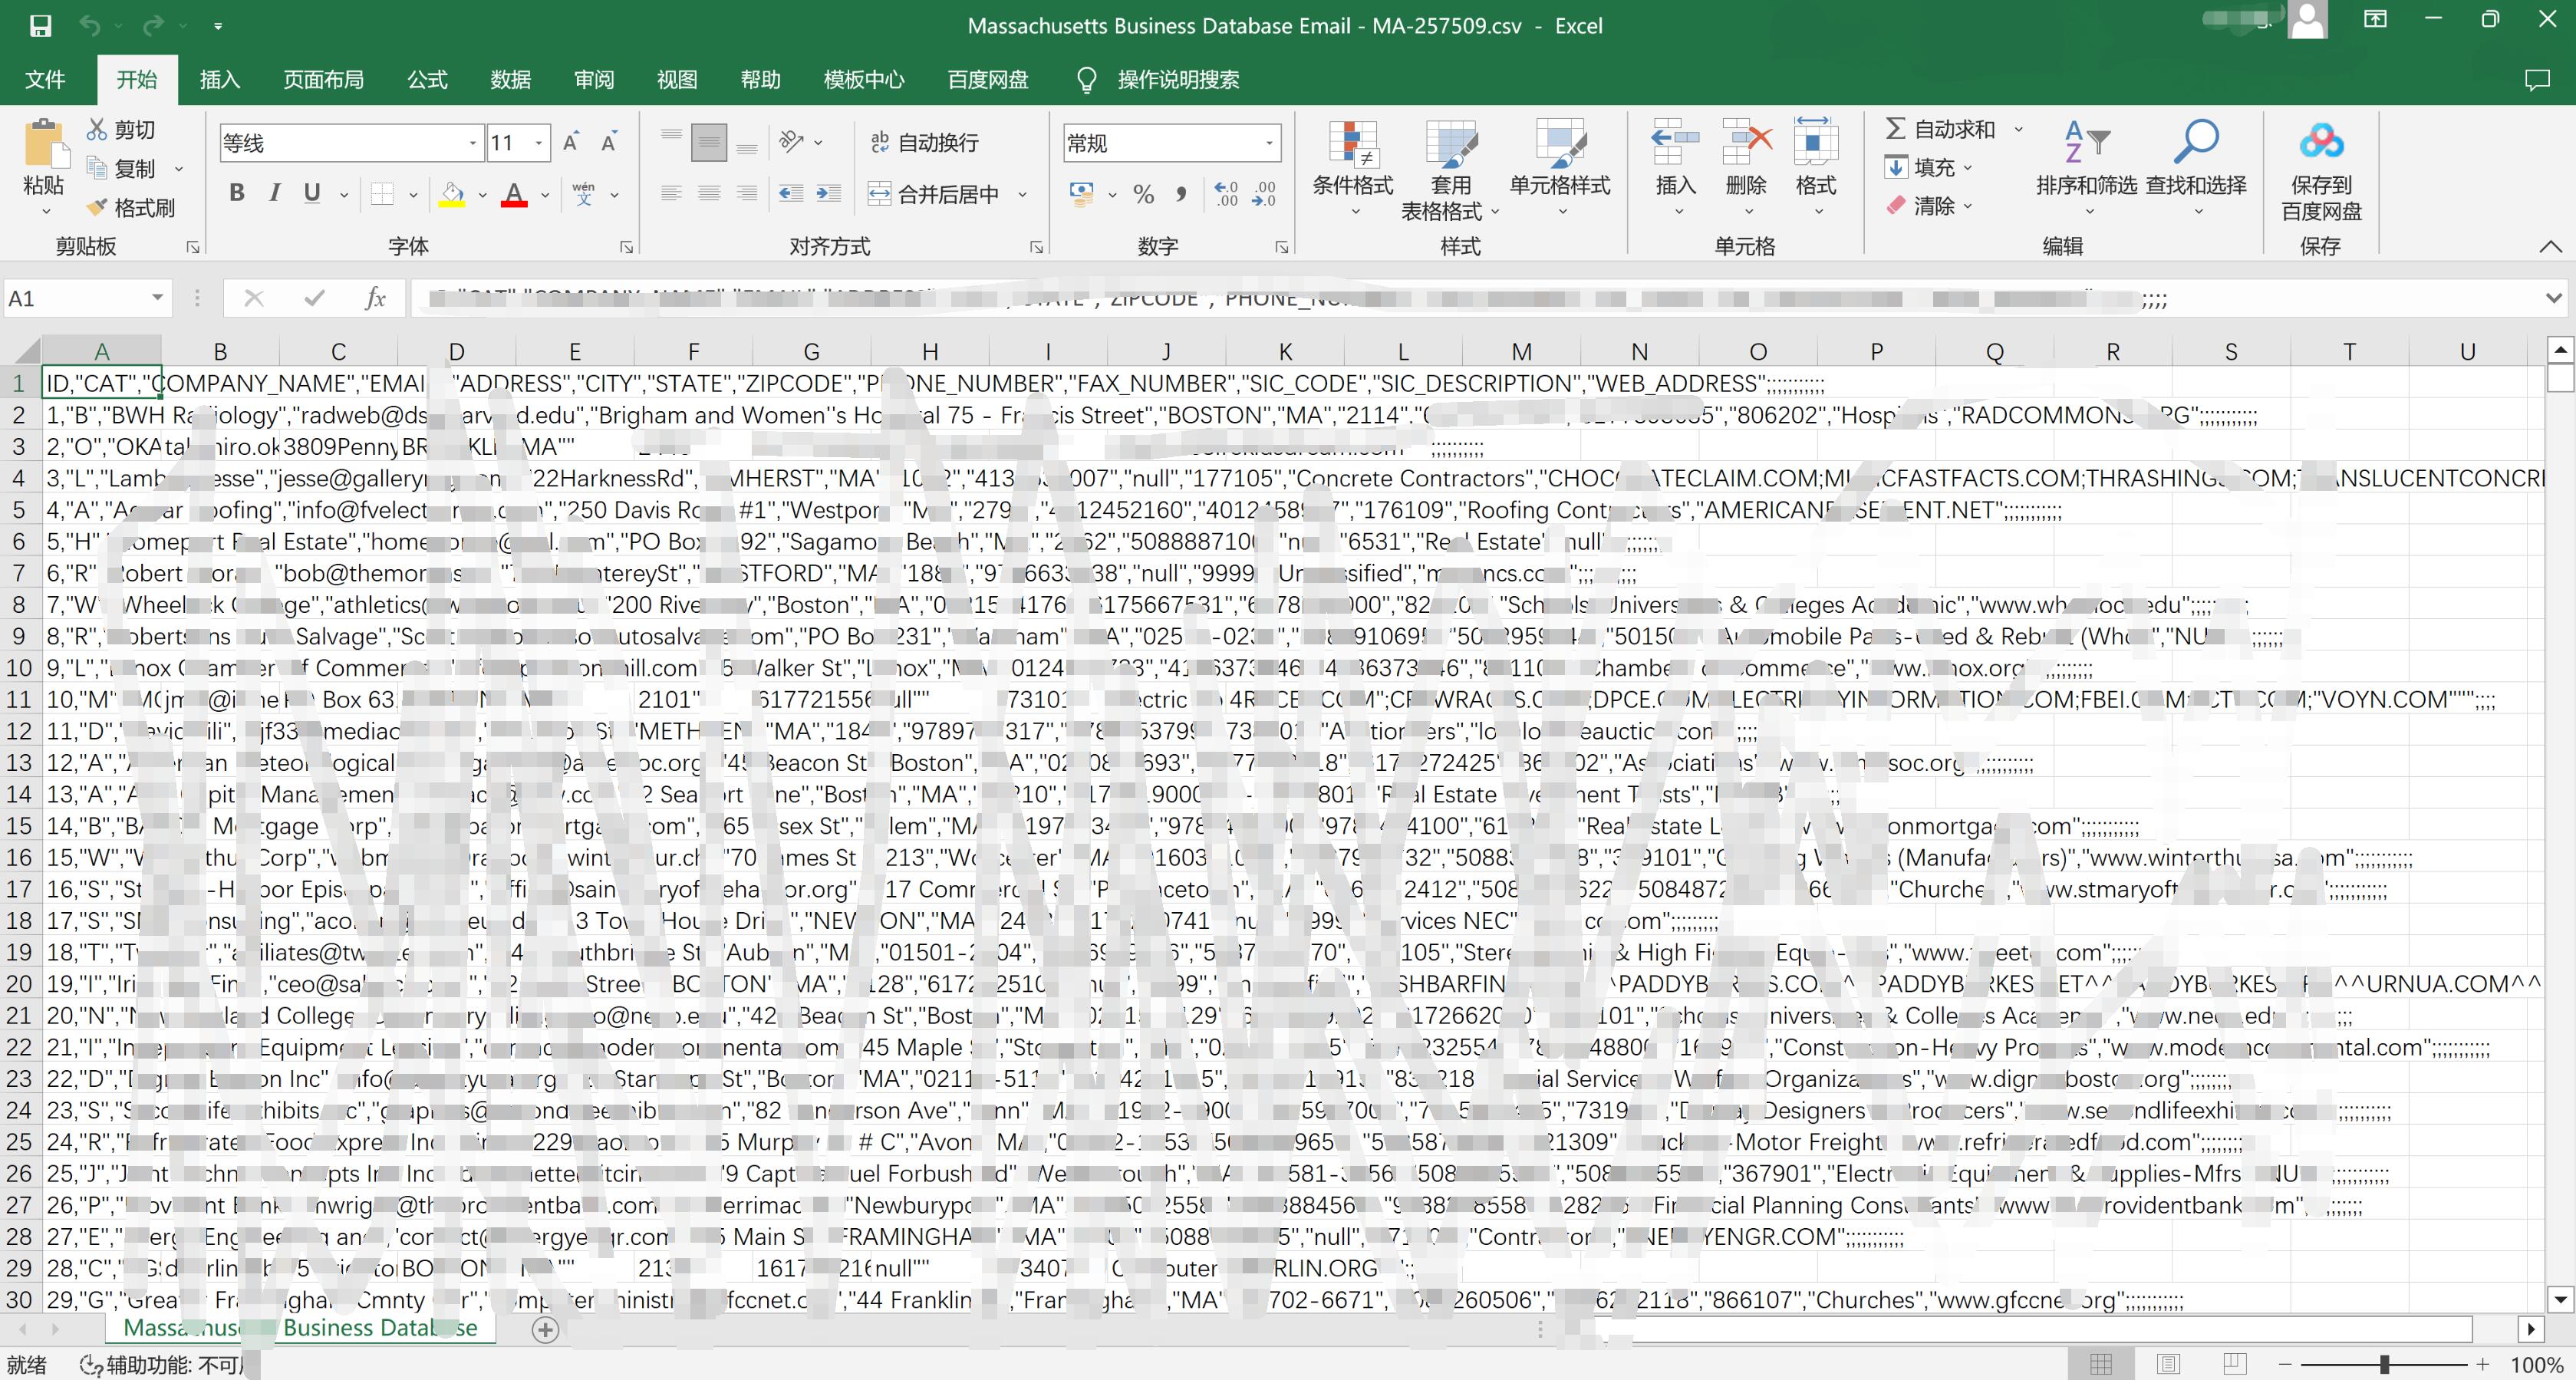Apply red font color swatch
The height and width of the screenshot is (1380, 2576).
[514, 194]
